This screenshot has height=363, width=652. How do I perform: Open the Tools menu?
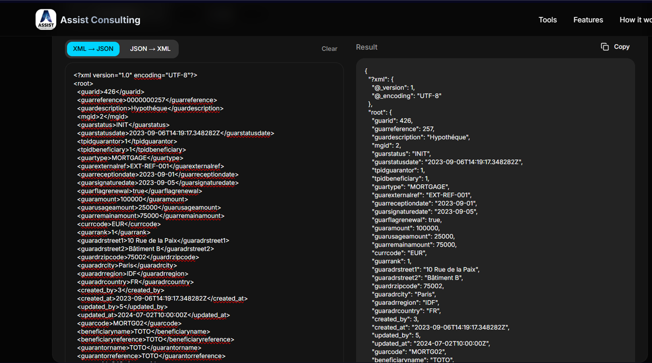[x=547, y=20]
